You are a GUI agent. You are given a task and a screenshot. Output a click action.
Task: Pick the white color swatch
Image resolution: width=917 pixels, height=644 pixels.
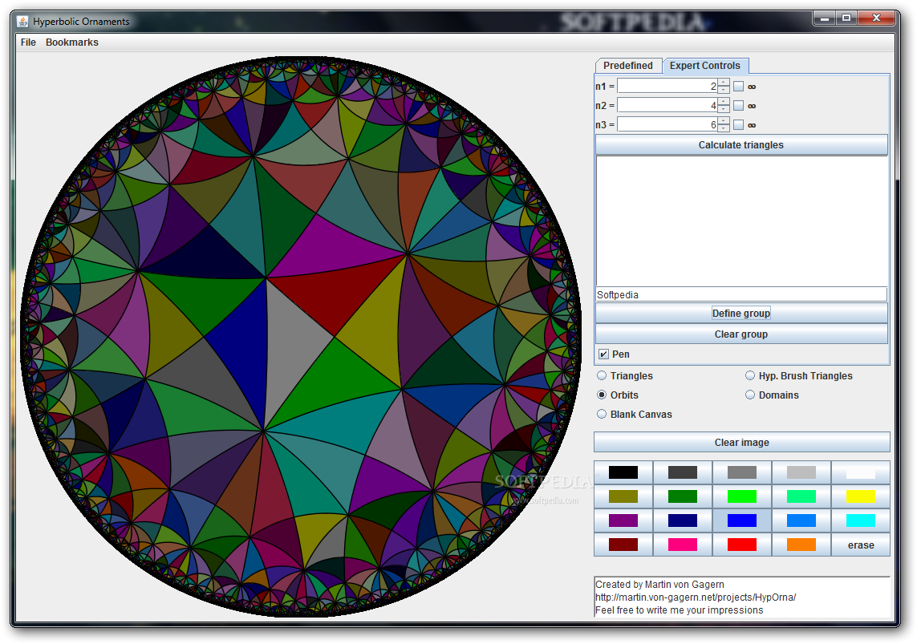click(861, 472)
